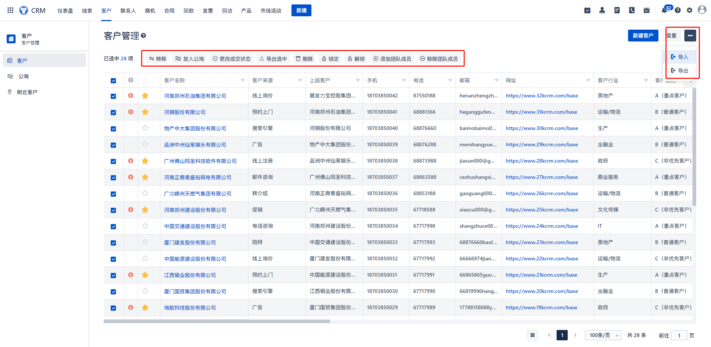The height and width of the screenshot is (347, 711).
Task: Switch to 仪表盘 nav tab
Action: click(65, 11)
